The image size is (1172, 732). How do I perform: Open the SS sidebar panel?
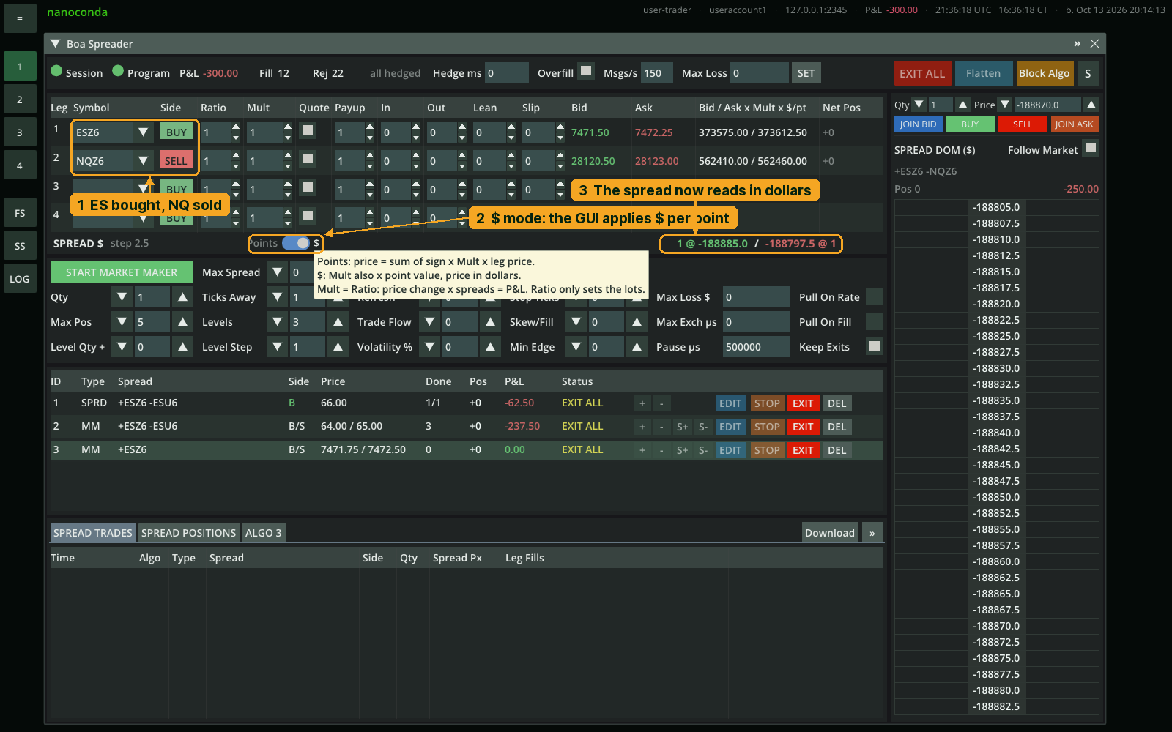(x=20, y=246)
